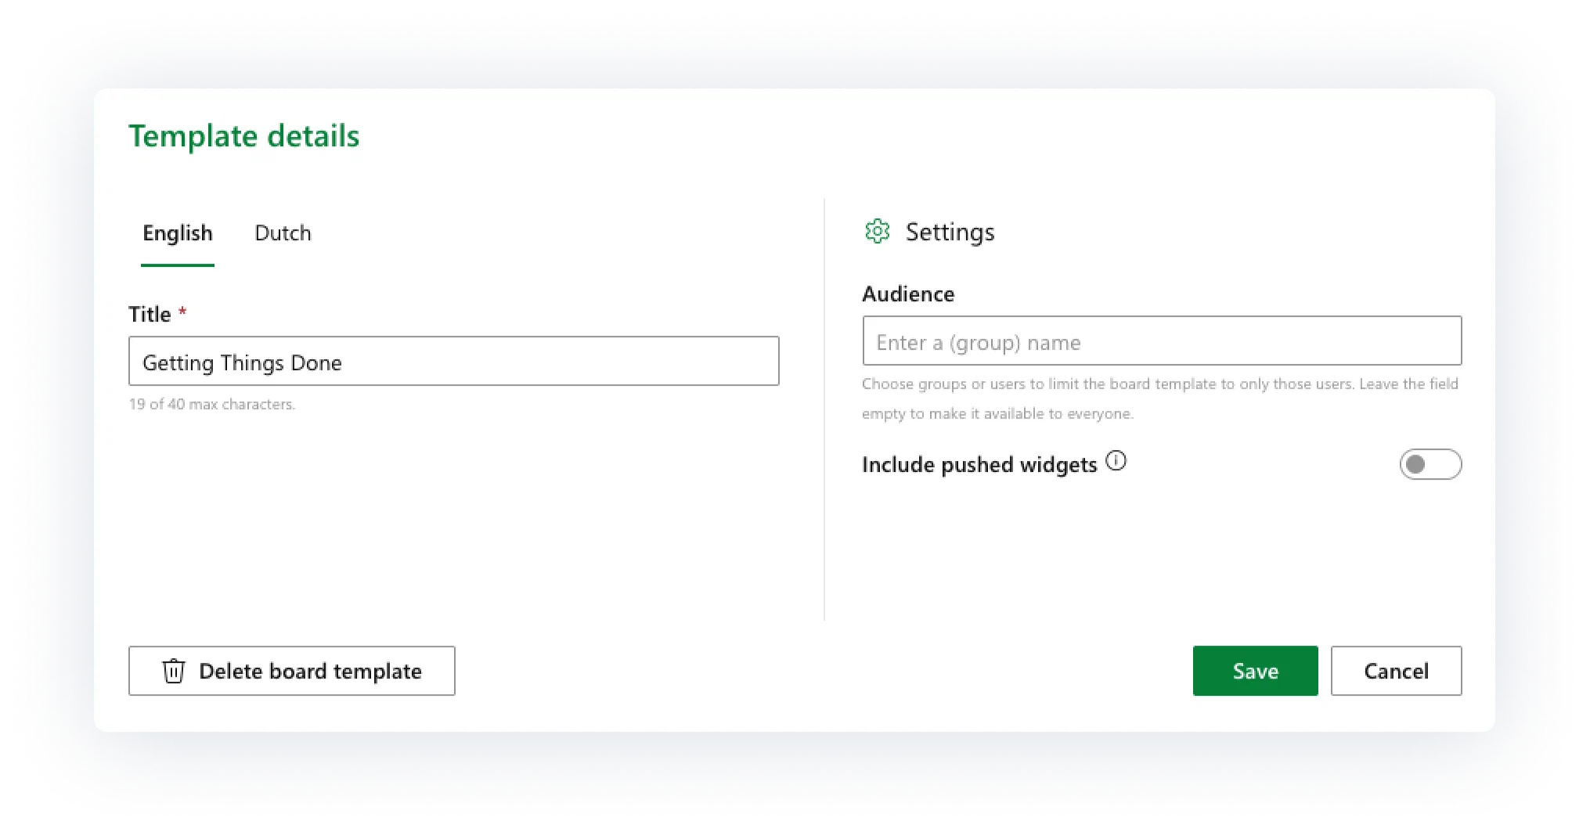
Task: Click the Template details heading
Action: (244, 136)
